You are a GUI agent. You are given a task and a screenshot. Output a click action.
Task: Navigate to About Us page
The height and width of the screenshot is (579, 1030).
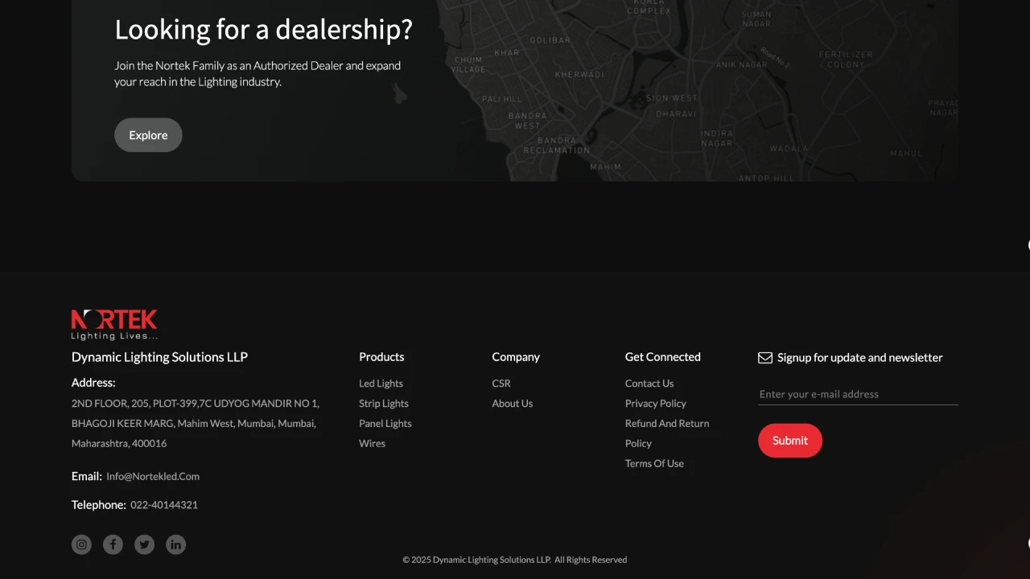click(x=512, y=404)
